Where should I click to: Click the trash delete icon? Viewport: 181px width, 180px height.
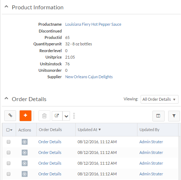point(44,116)
